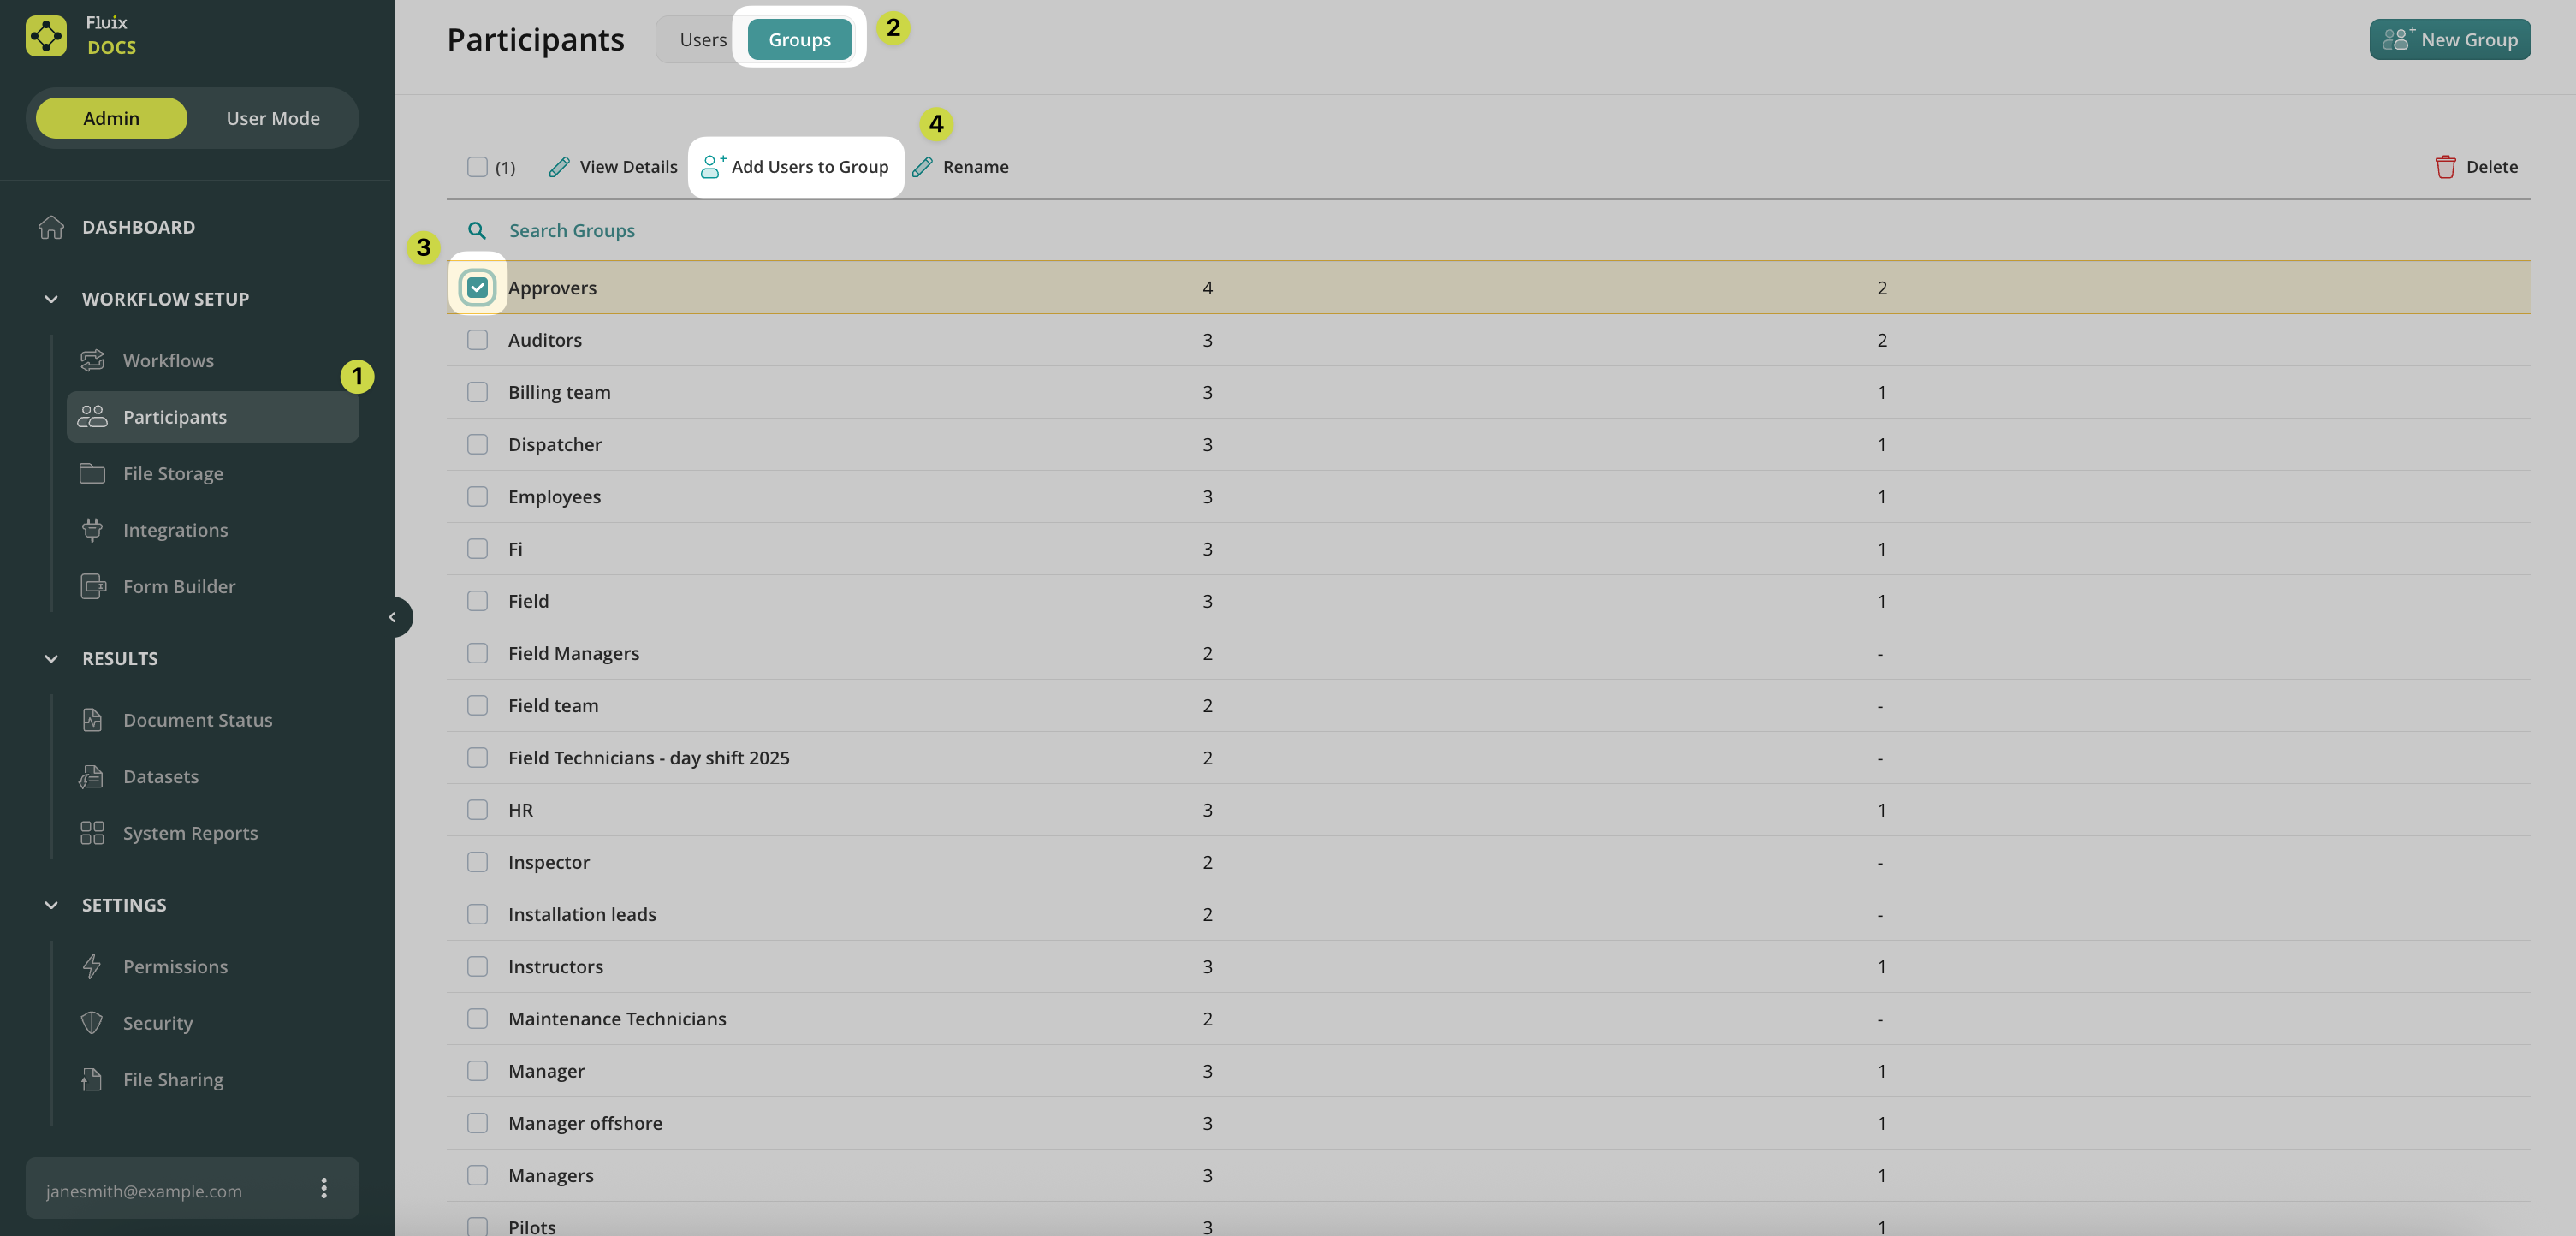Collapse the Results section chevron
The image size is (2576, 1236).
(x=51, y=658)
